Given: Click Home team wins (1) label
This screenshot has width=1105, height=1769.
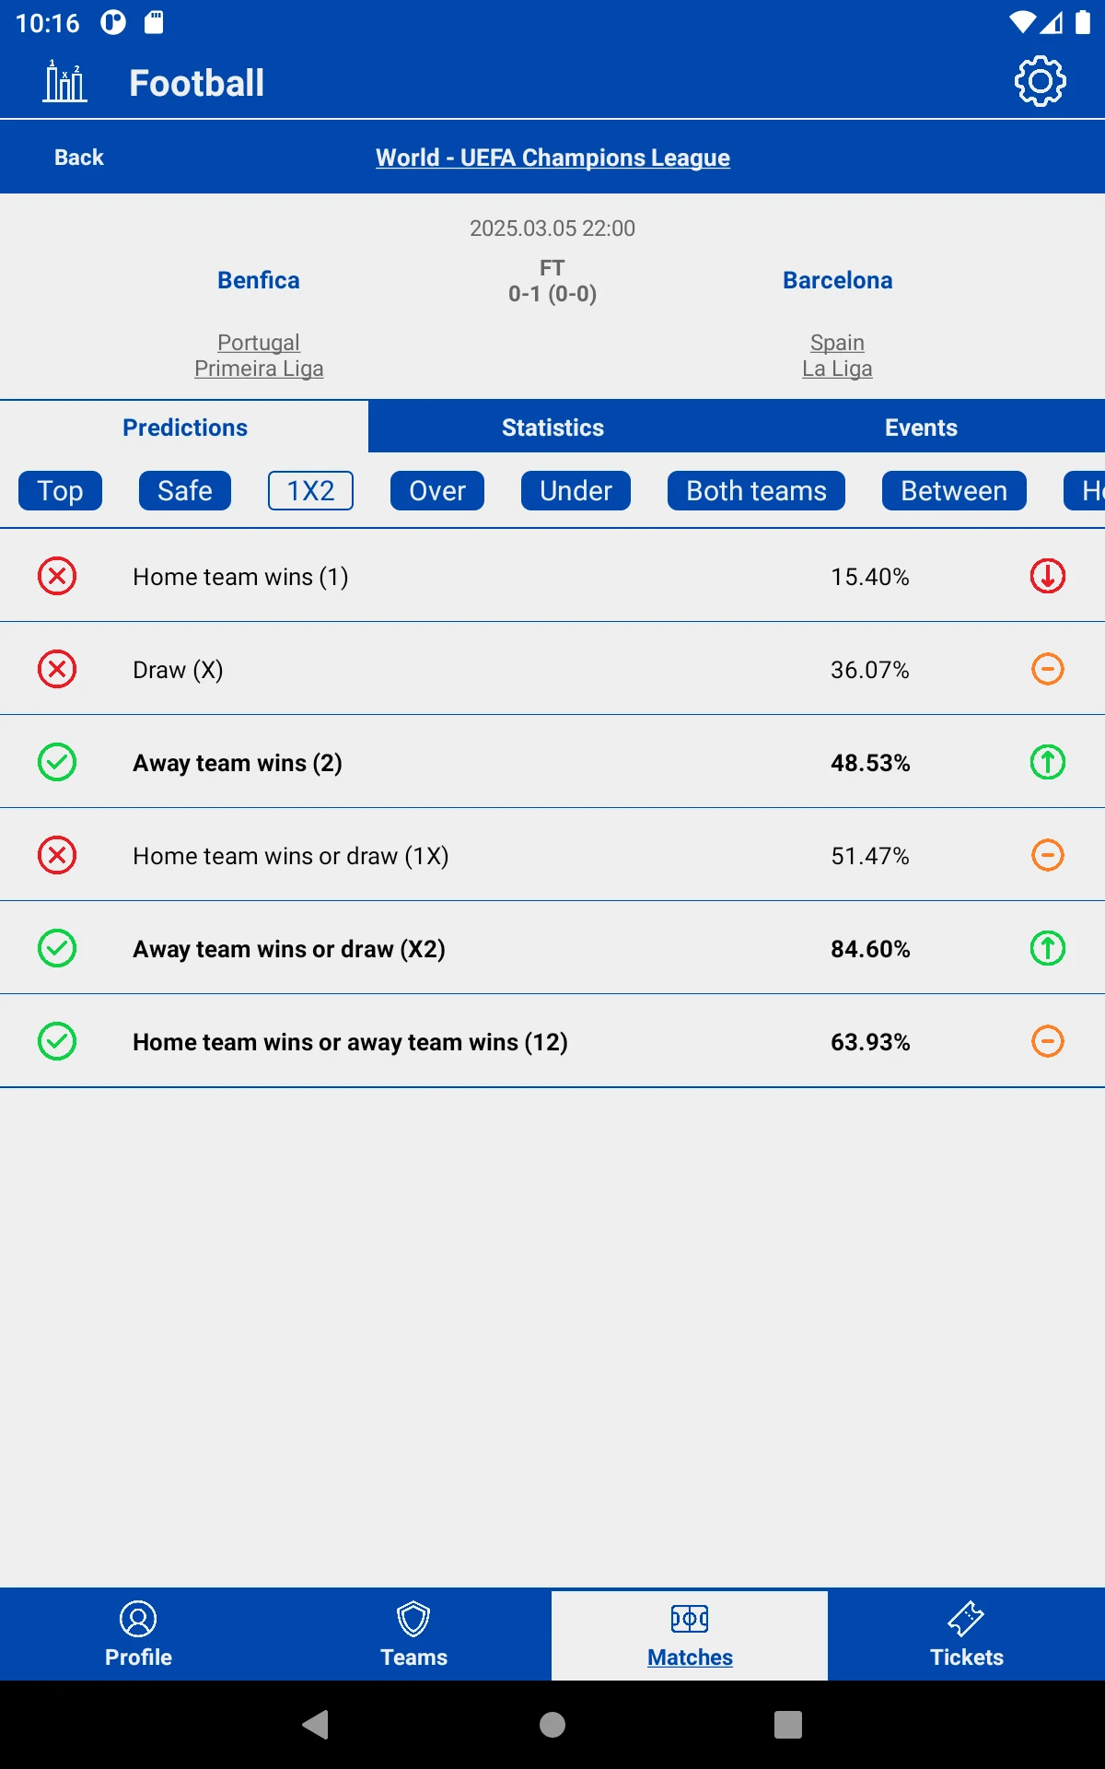Looking at the screenshot, I should [240, 577].
